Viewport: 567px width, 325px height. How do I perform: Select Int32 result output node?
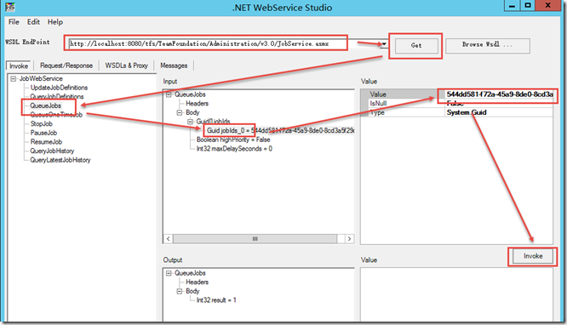[x=216, y=300]
